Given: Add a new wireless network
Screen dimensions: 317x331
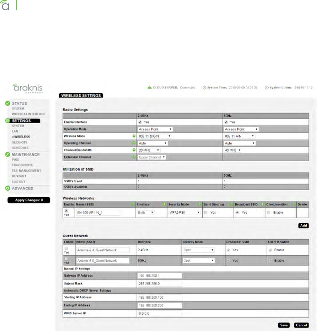Looking at the screenshot, I should [x=303, y=225].
